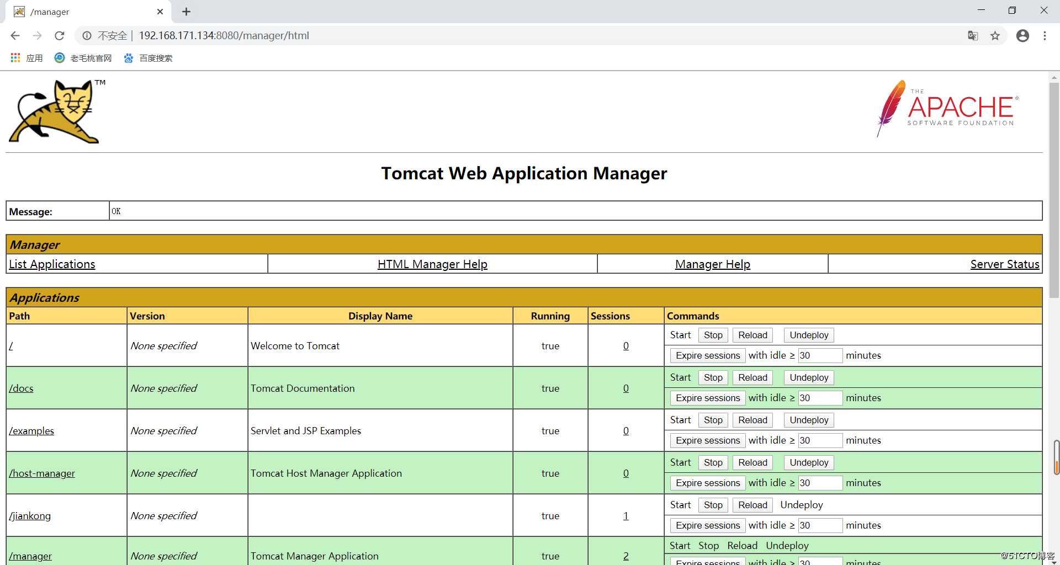This screenshot has height=565, width=1060.
Task: Click idle minutes field for /jiankong
Action: [x=820, y=525]
